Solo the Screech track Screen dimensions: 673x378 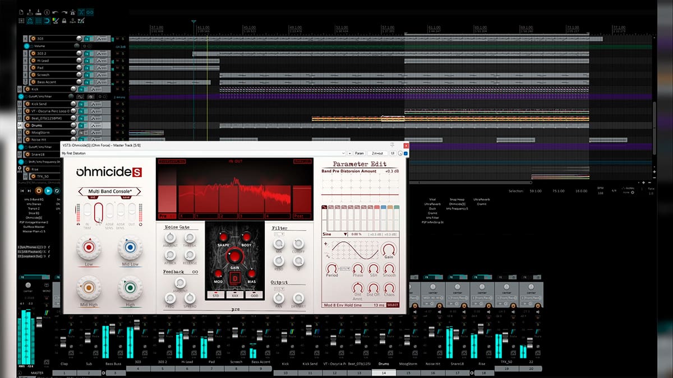[122, 74]
